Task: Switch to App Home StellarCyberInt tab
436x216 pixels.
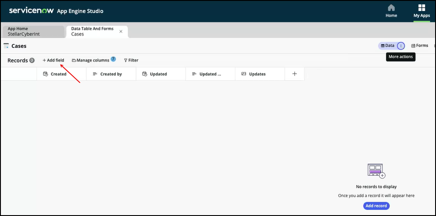Action: click(x=34, y=32)
